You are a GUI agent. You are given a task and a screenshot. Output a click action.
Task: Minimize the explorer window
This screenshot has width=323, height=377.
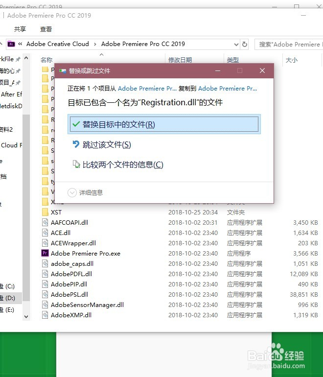click(303, 15)
